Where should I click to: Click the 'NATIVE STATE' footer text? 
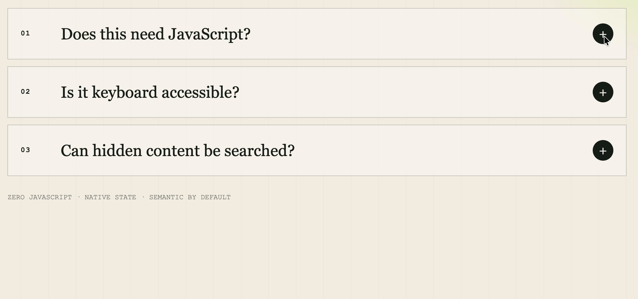pos(110,197)
